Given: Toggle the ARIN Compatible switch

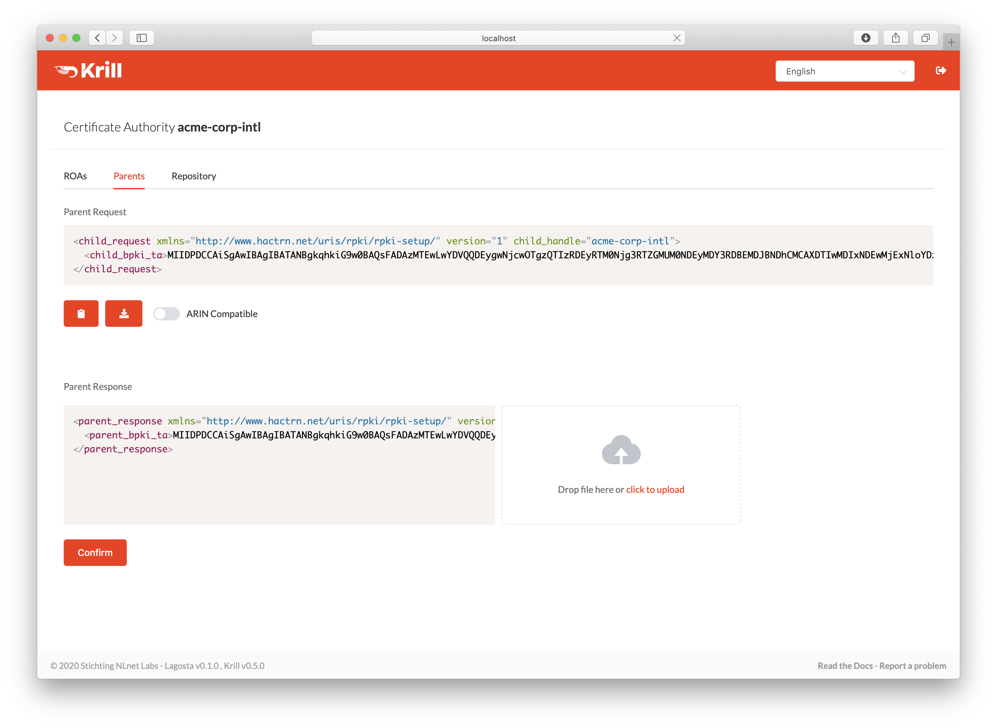Looking at the screenshot, I should [167, 314].
